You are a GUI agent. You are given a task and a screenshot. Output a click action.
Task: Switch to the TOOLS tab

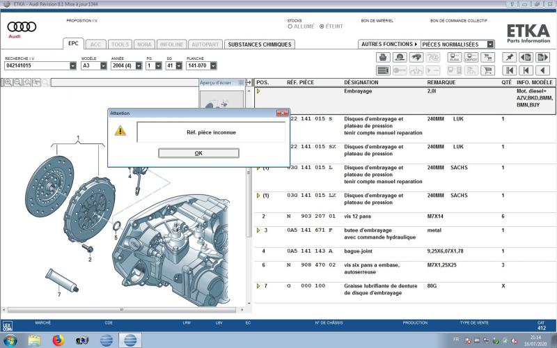coord(120,45)
